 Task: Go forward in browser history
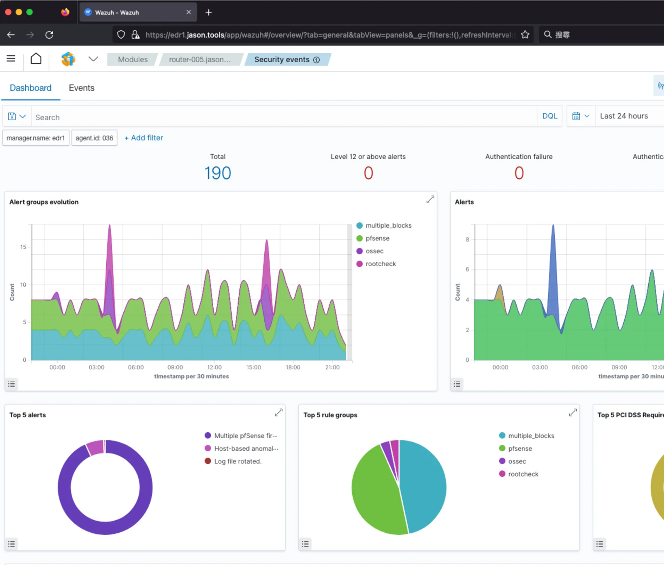[x=30, y=35]
